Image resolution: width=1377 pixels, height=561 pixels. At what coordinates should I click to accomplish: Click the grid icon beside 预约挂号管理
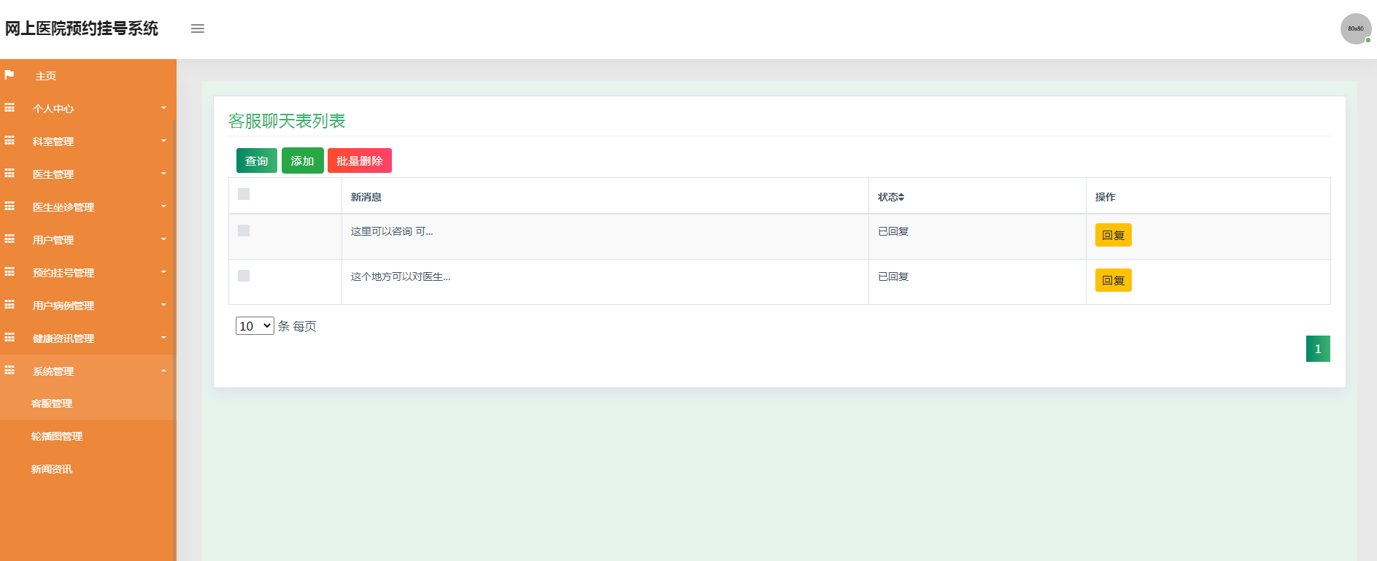coord(9,272)
